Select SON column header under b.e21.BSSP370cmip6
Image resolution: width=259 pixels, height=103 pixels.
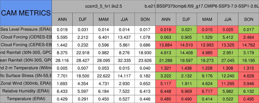[249, 19]
